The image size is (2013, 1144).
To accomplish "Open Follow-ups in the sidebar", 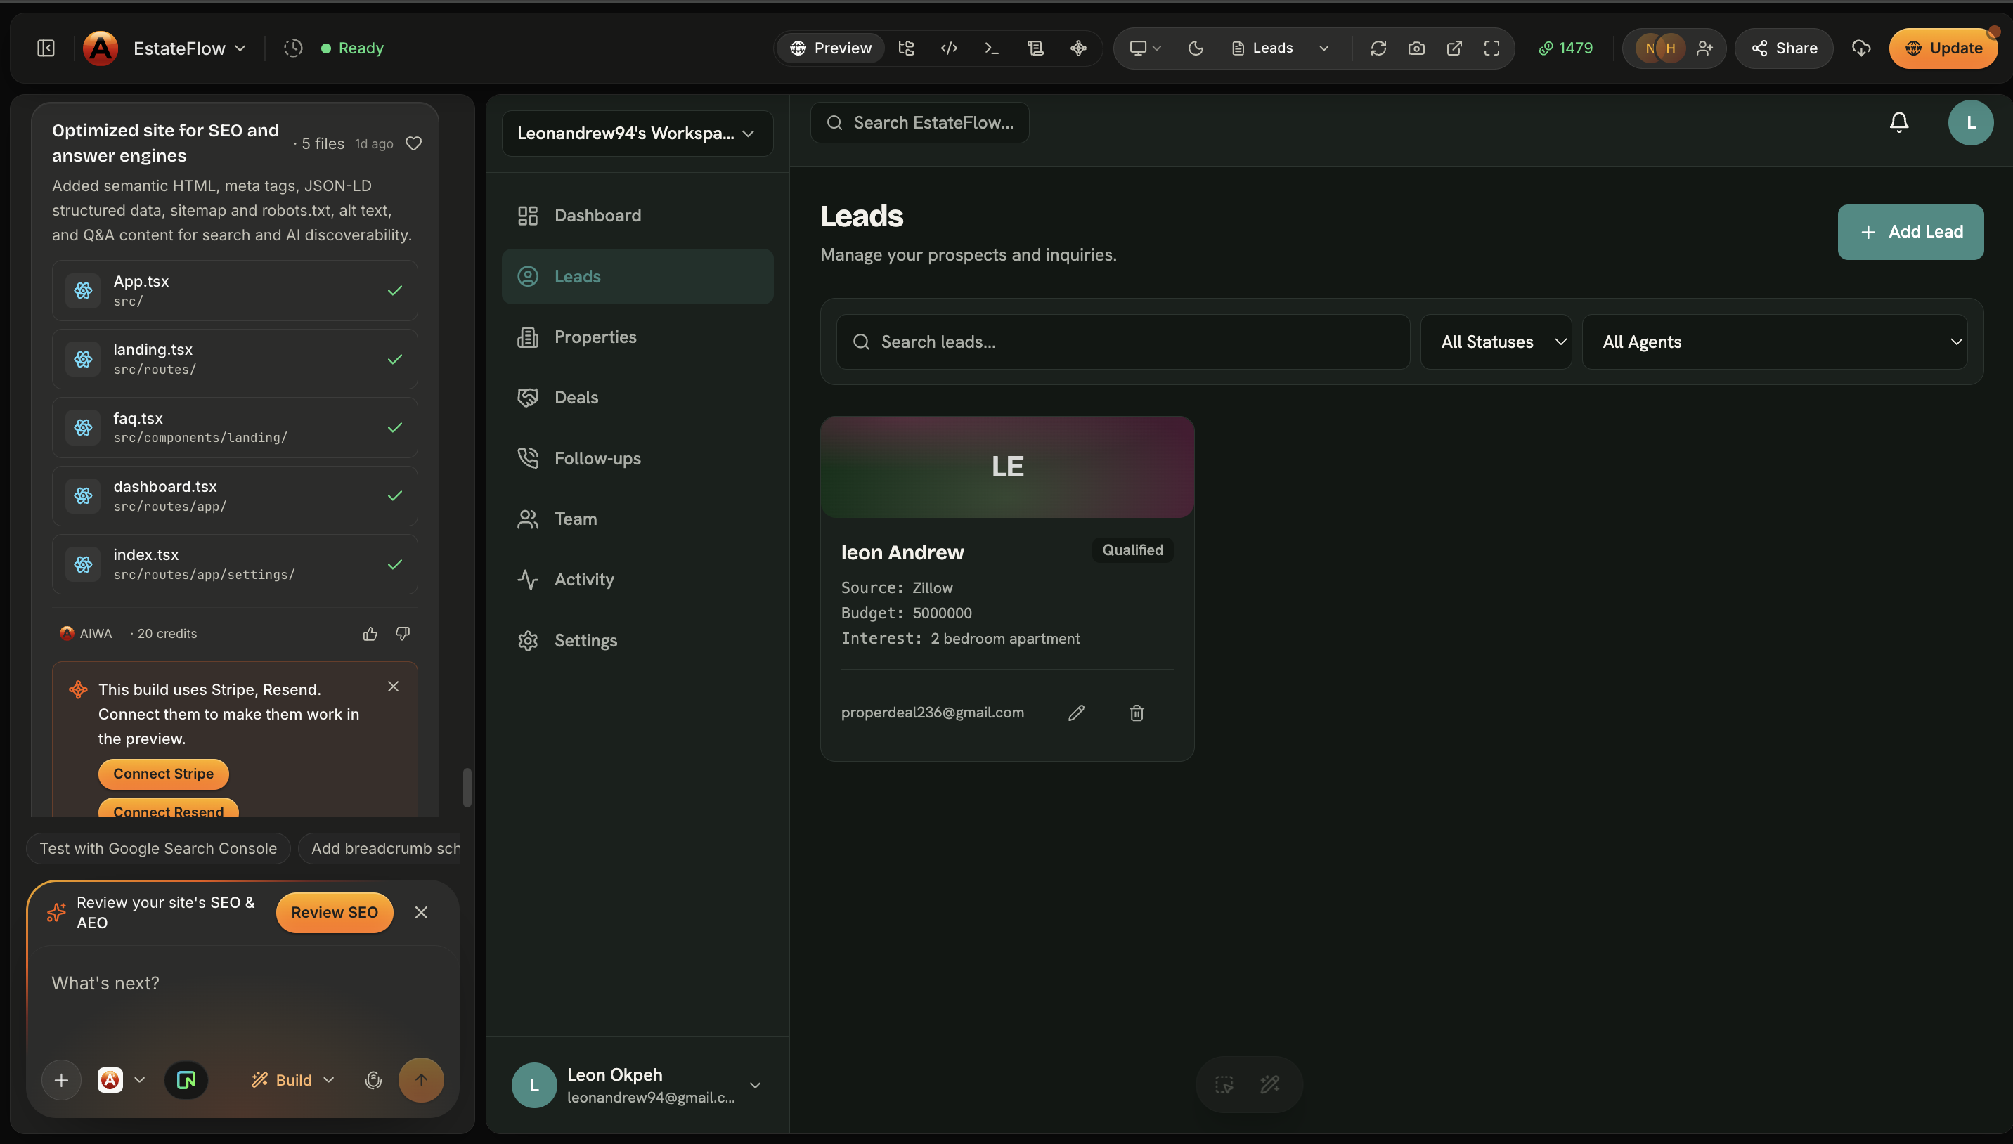I will pos(637,458).
